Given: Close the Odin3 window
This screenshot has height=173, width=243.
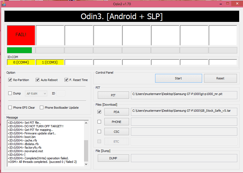Looking at the screenshot, I should (x=237, y=4).
